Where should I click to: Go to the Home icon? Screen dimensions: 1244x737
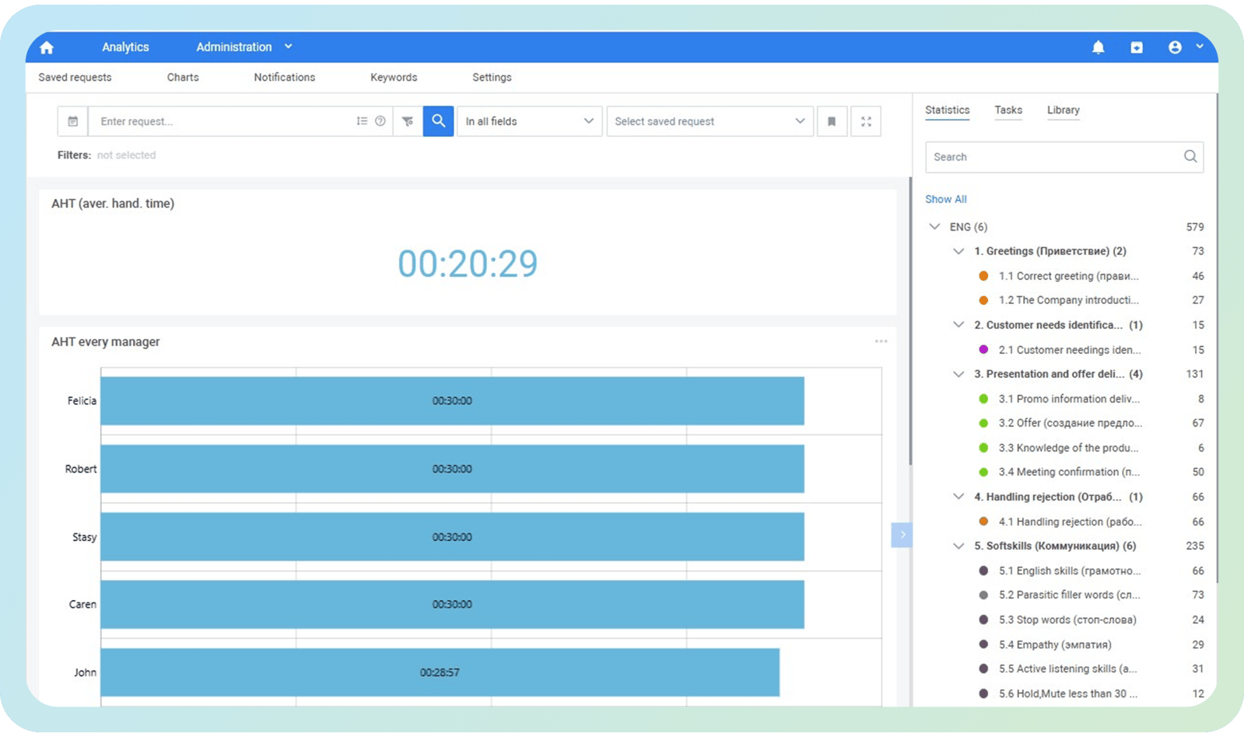(x=47, y=47)
